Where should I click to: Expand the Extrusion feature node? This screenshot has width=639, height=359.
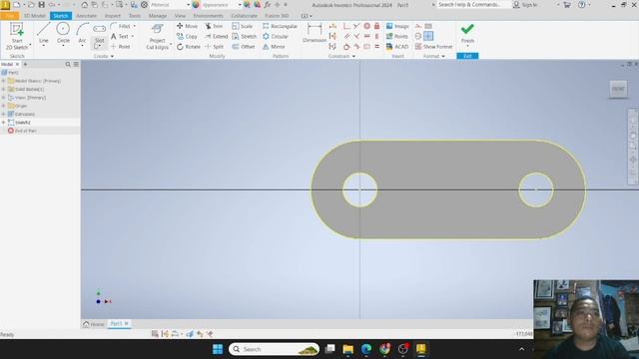(x=4, y=114)
